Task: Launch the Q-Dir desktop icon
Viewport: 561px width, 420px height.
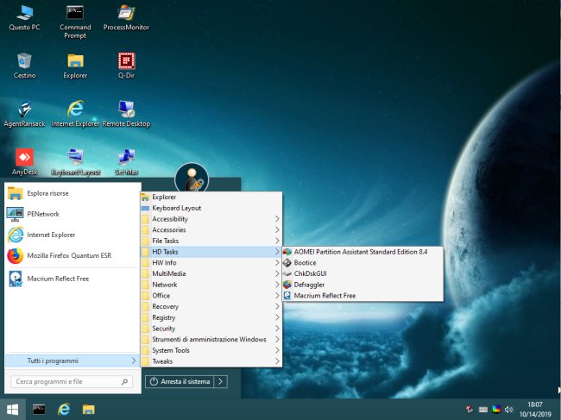Action: (126, 66)
